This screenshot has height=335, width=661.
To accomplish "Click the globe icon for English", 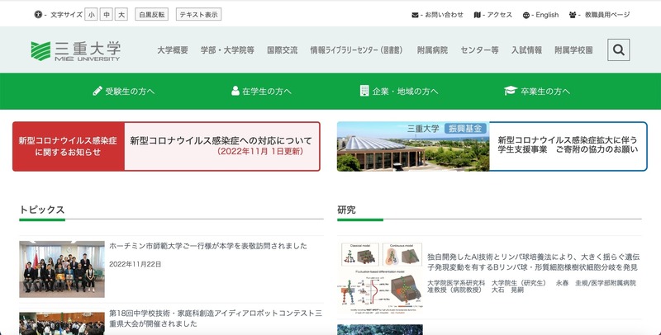I will [526, 15].
